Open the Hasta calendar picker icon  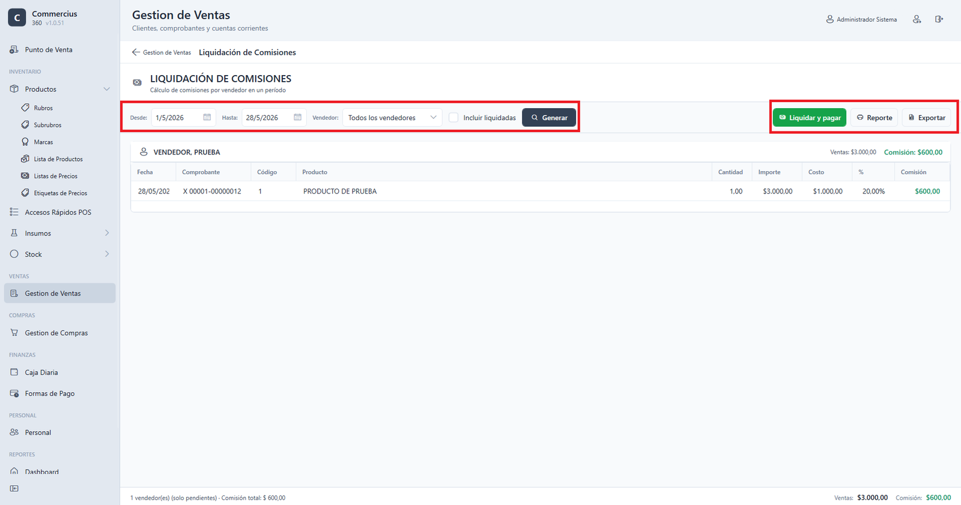(297, 117)
